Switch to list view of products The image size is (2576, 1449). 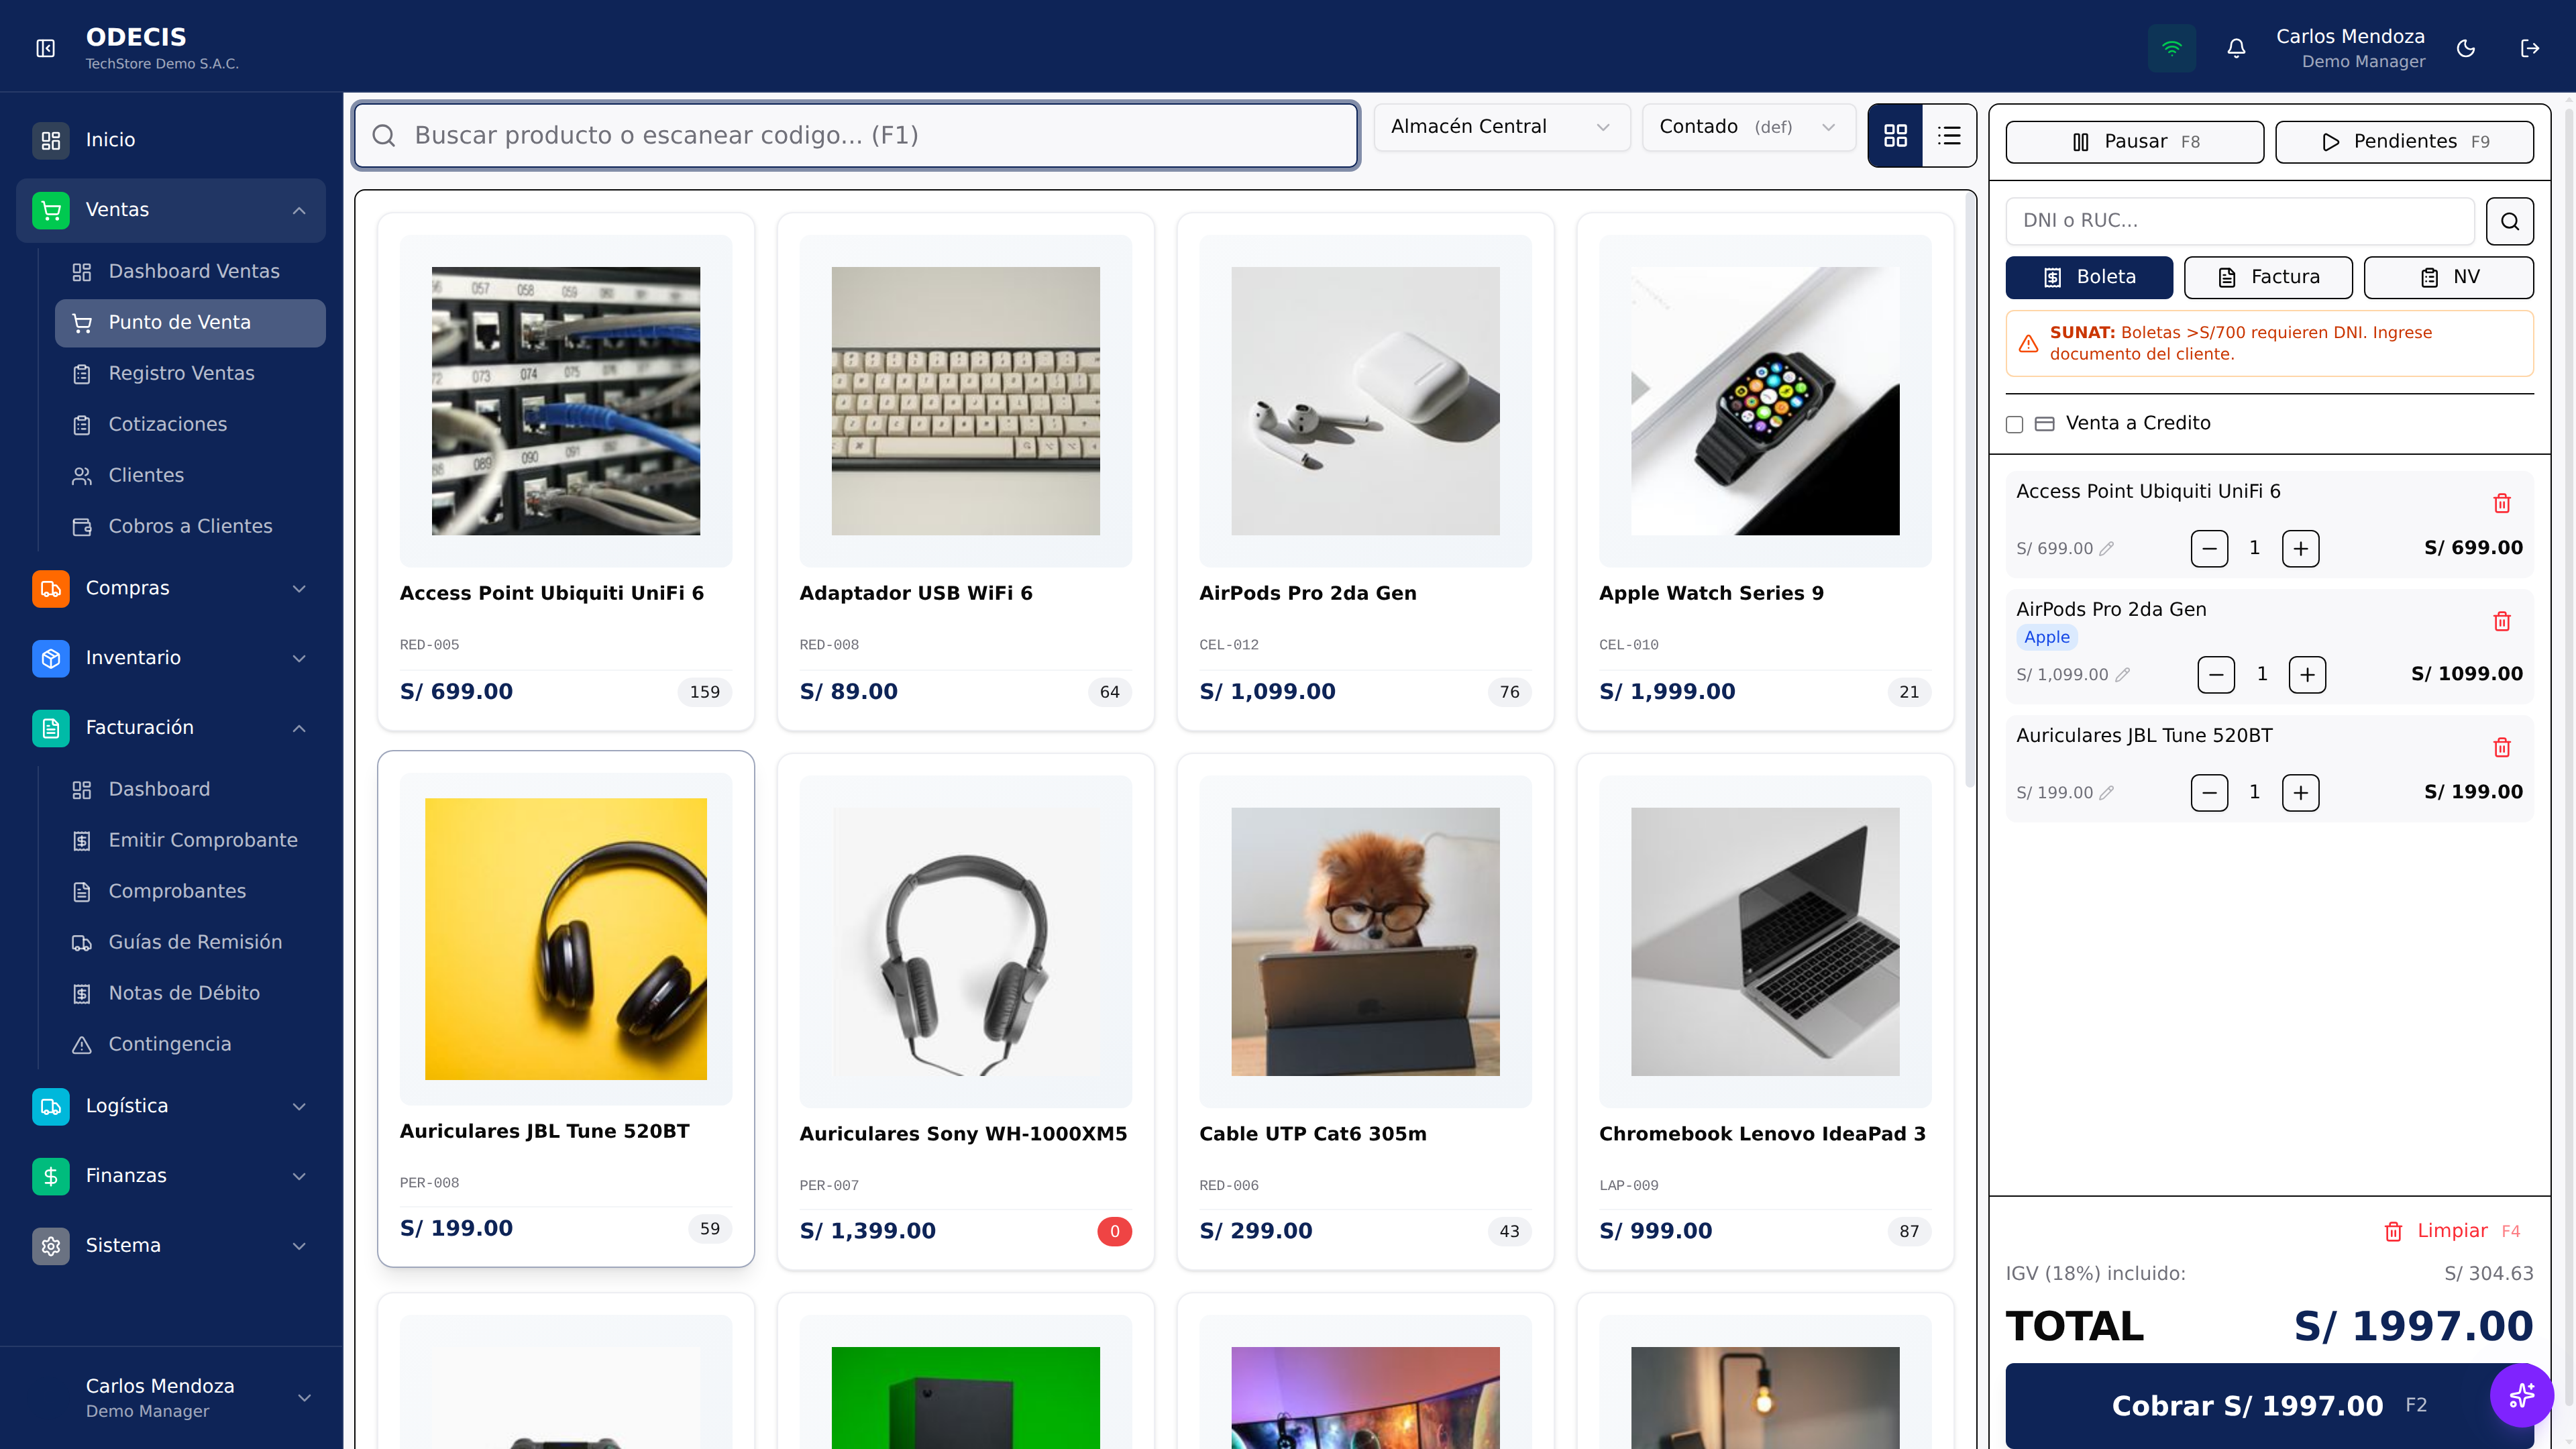[x=1949, y=135]
